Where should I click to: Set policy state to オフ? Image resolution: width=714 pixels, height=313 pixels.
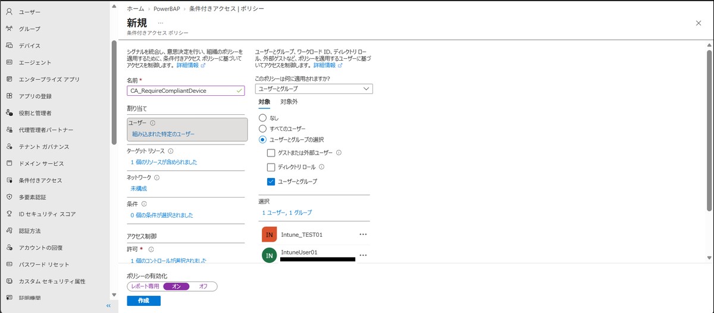(x=203, y=286)
